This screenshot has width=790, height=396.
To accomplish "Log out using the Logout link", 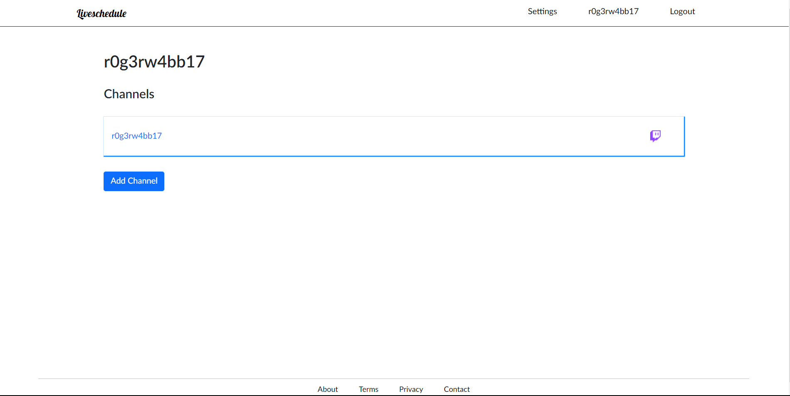I will click(x=682, y=11).
